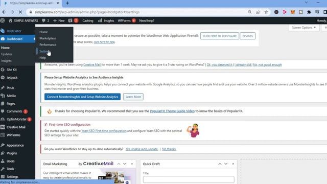The width and height of the screenshot is (327, 184).
Task: Click Connect MonsterInsights and Setup Website Analytics
Action: [x=82, y=97]
